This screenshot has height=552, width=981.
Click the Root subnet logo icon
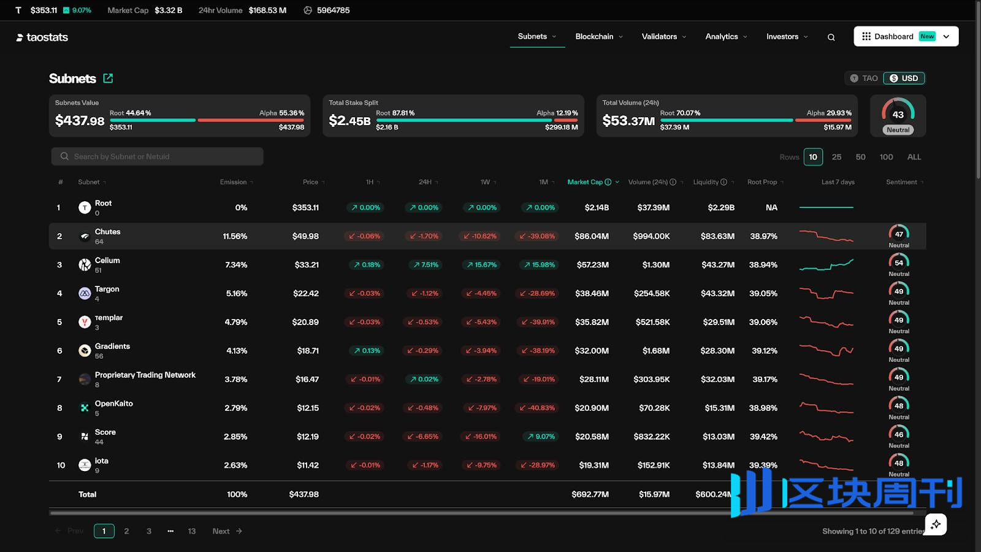(x=85, y=208)
